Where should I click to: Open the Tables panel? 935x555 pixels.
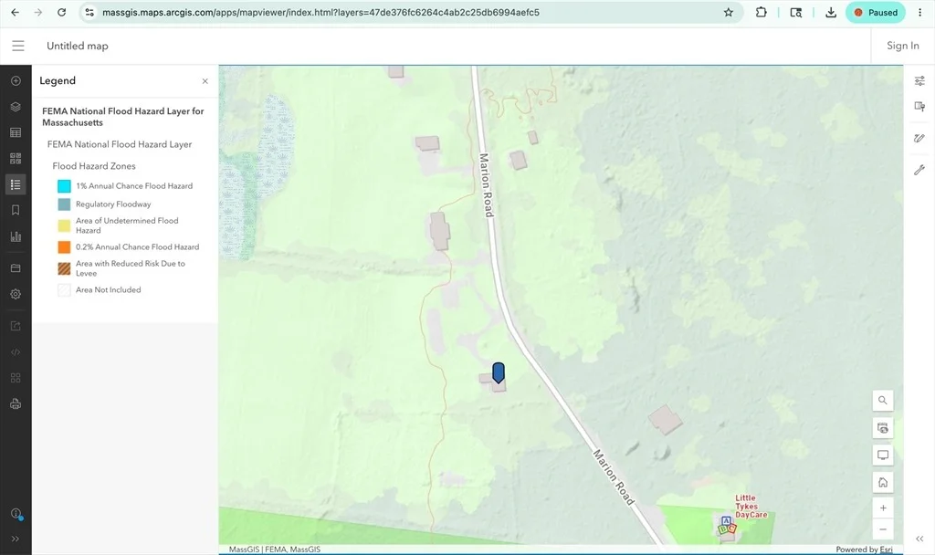16,132
